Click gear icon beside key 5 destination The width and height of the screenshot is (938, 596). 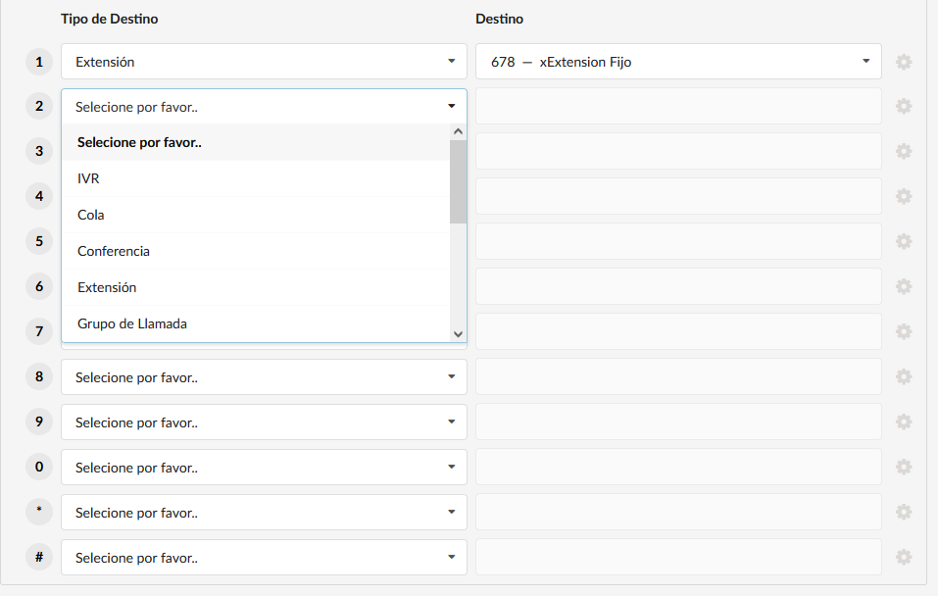point(904,241)
